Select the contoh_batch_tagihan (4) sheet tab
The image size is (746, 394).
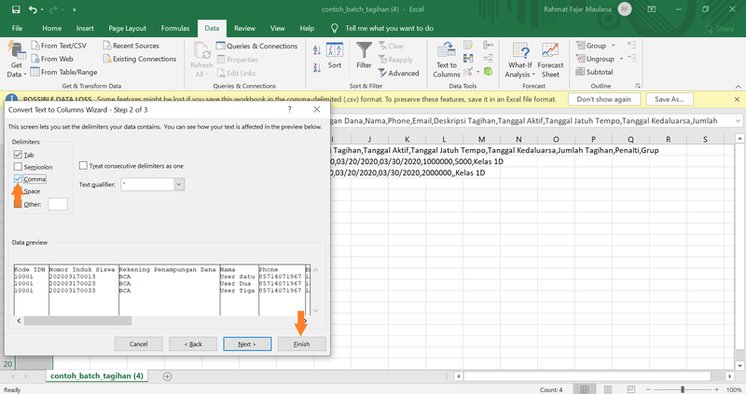tap(97, 376)
